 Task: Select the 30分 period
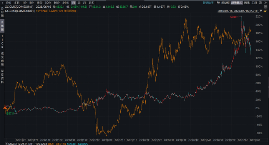click(x=48, y=3)
